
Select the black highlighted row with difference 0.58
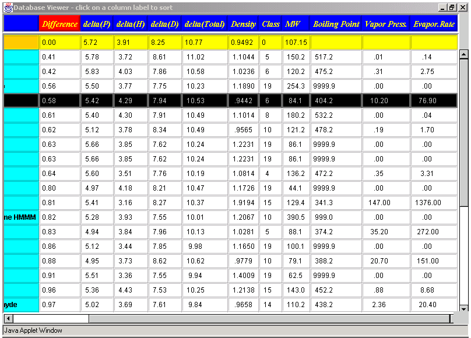pos(233,100)
